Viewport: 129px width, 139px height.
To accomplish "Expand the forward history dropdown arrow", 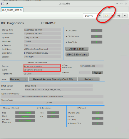I will (x=125, y=16).
